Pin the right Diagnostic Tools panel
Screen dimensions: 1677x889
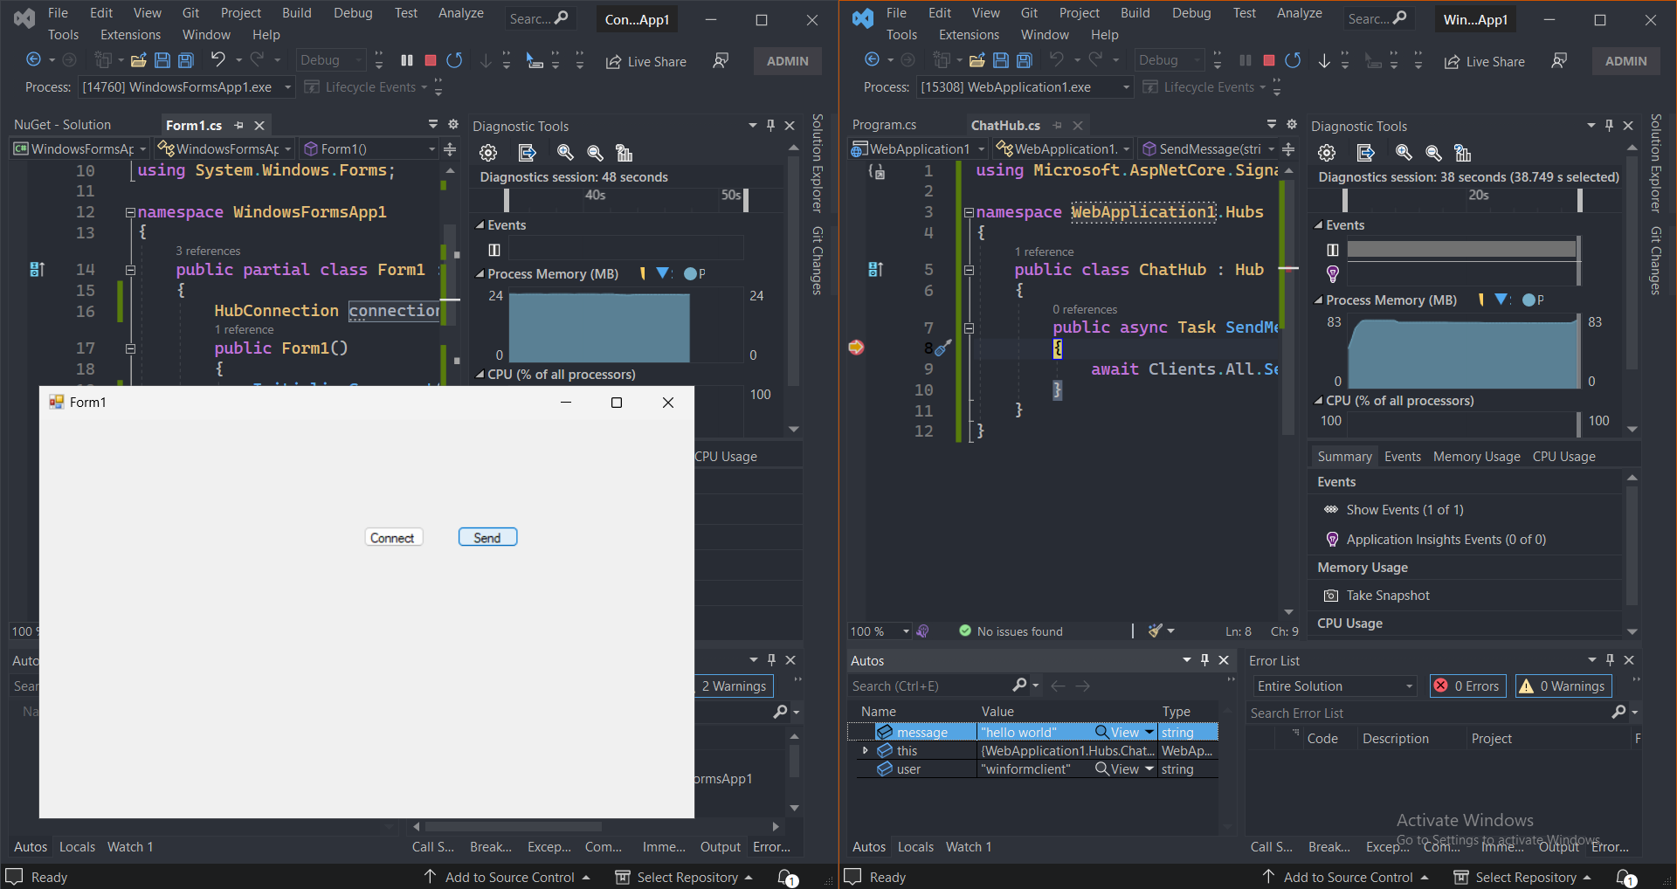click(x=1609, y=126)
